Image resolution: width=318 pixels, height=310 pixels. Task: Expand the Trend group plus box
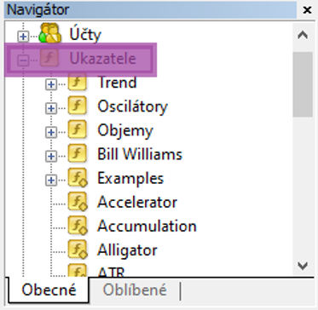pos(51,84)
